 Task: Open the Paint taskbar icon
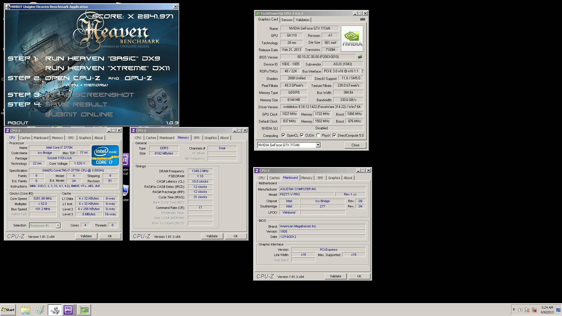[40, 310]
